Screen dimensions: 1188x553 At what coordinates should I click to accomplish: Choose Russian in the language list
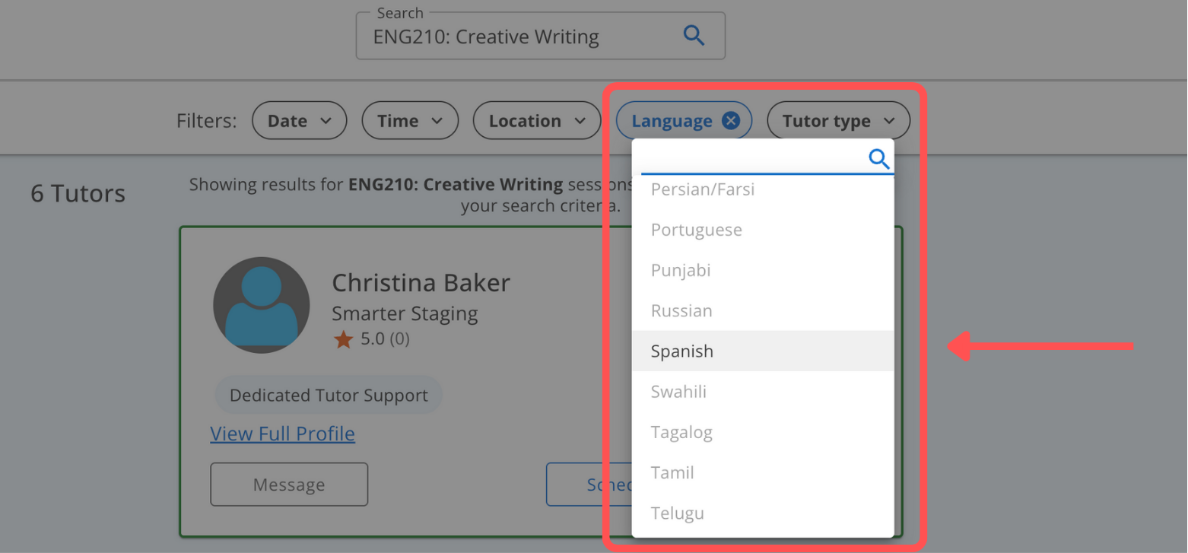tap(763, 310)
